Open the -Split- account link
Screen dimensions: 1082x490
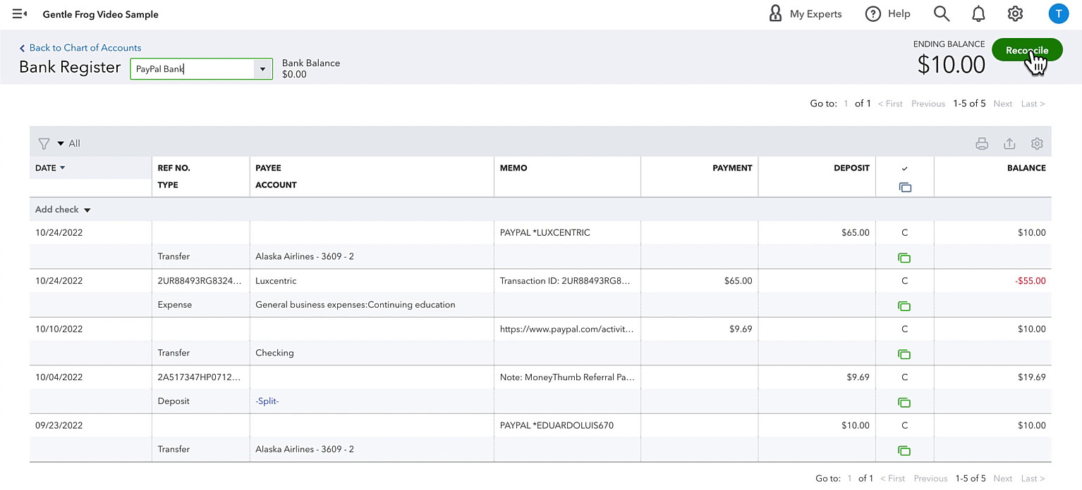[267, 401]
